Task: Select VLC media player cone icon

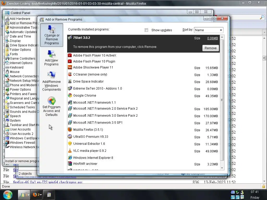Action: click(x=70, y=151)
